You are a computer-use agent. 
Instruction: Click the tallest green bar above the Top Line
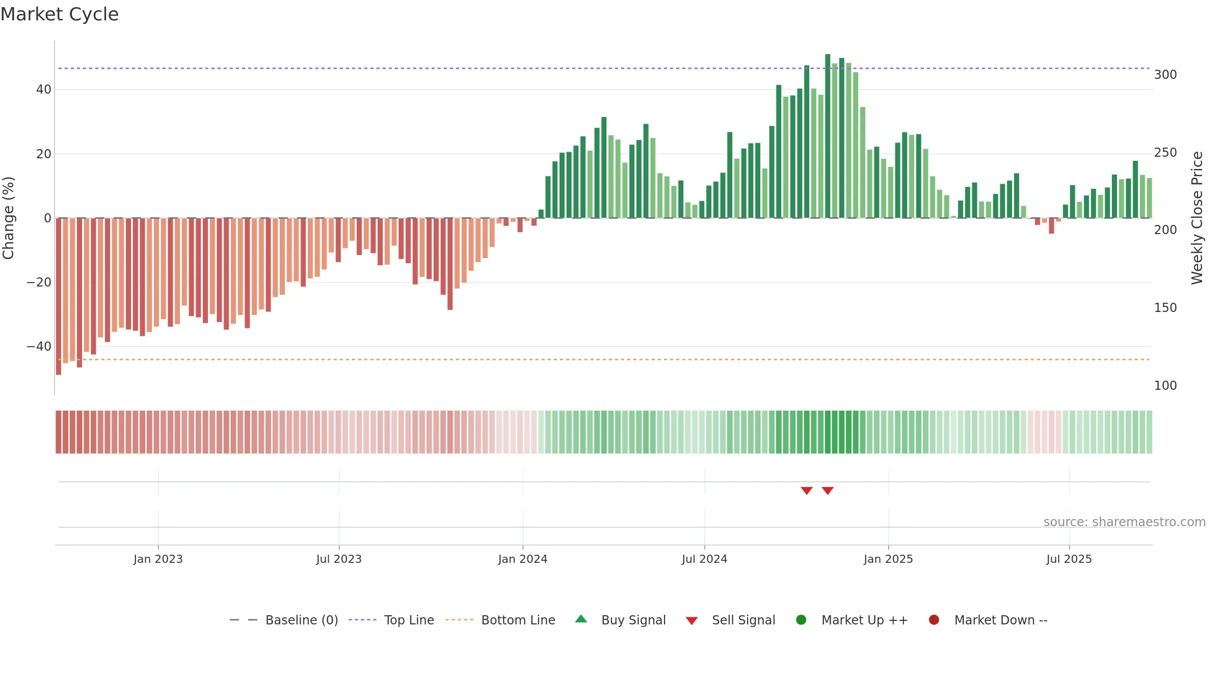click(x=828, y=136)
